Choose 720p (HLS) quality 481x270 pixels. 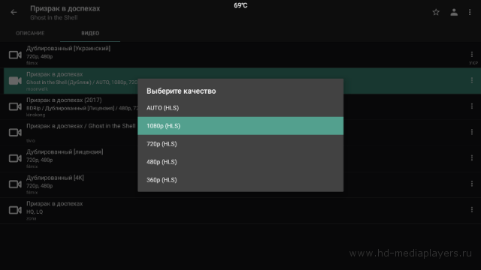point(240,144)
